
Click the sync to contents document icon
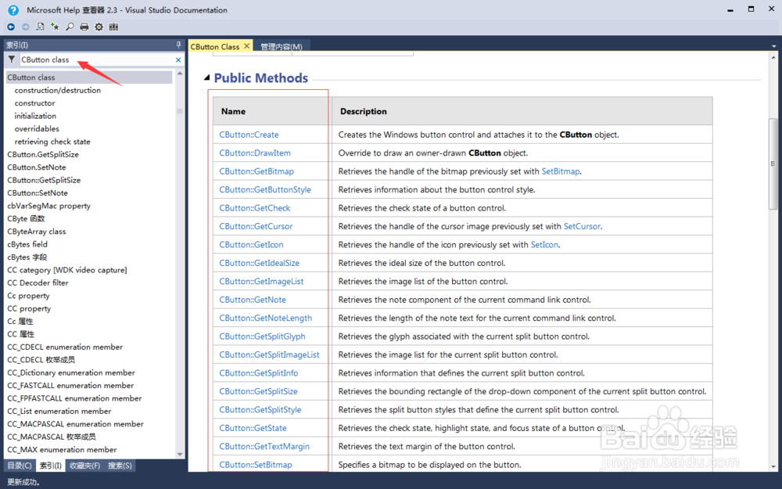pyautogui.click(x=41, y=27)
